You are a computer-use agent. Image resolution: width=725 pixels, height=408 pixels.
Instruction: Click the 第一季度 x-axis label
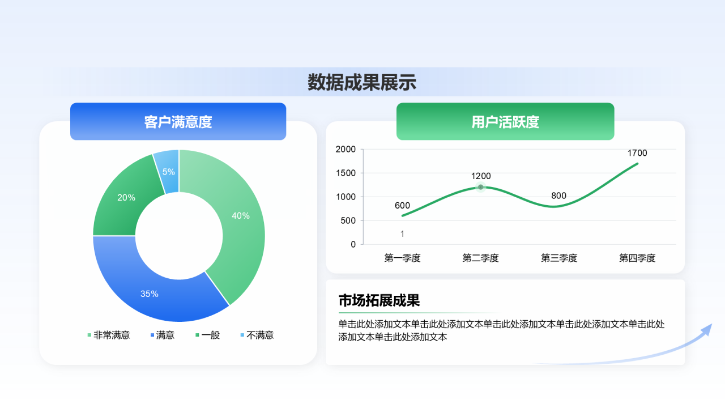pos(402,258)
